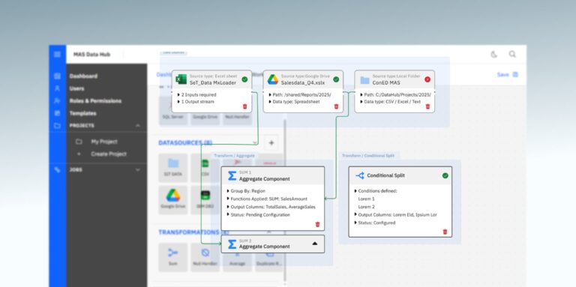The height and width of the screenshot is (287, 576).
Task: Click the Save button
Action: click(507, 74)
